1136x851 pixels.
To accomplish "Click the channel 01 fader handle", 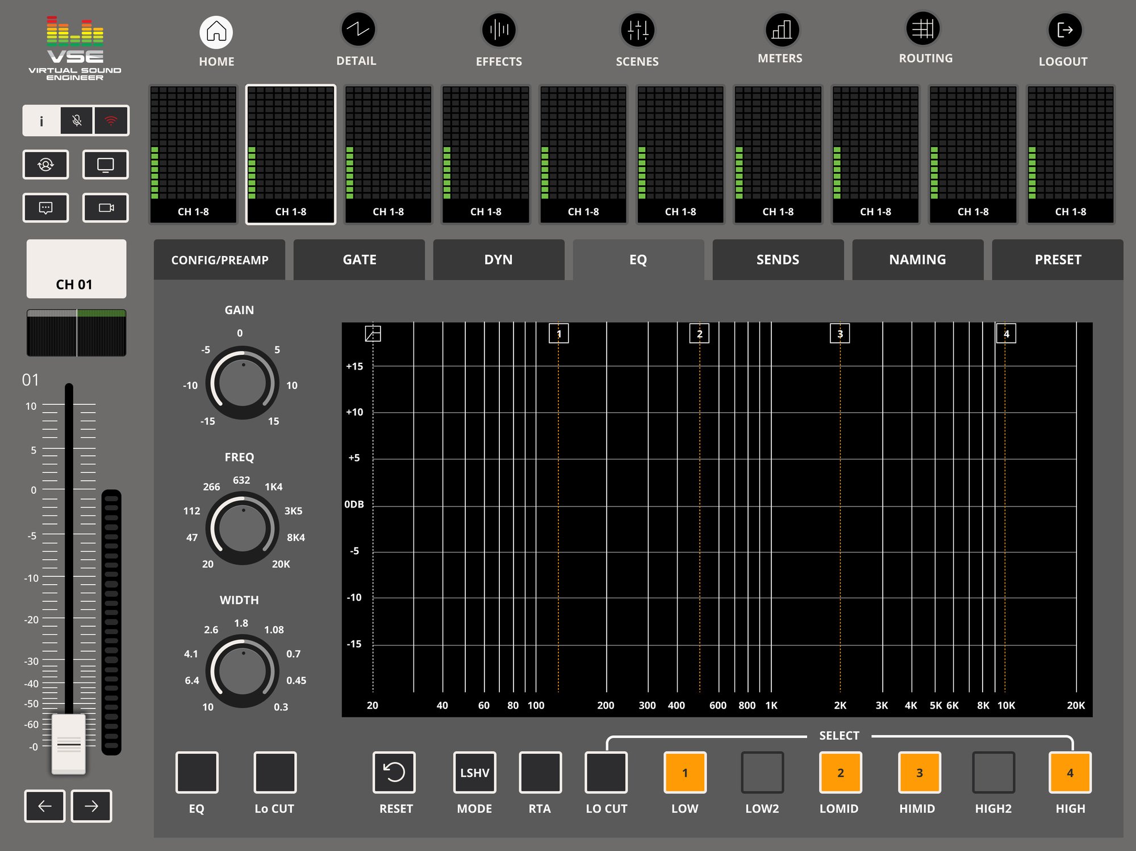I will [x=69, y=743].
